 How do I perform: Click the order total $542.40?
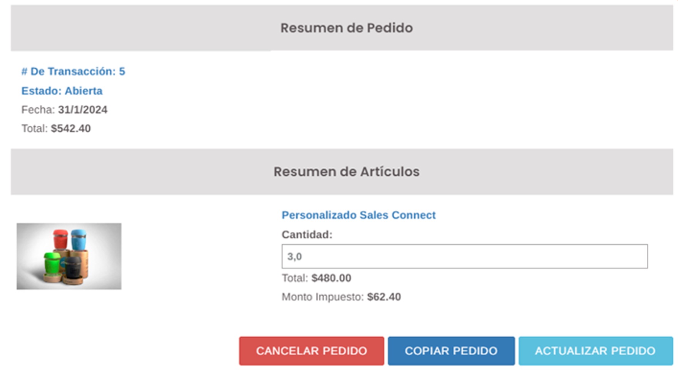click(71, 129)
